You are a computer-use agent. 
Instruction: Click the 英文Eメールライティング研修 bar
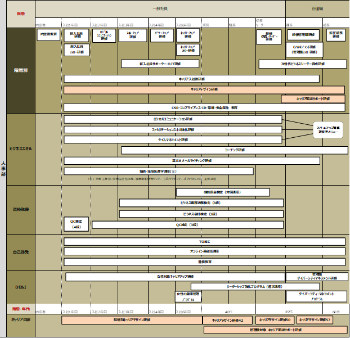[x=192, y=161]
